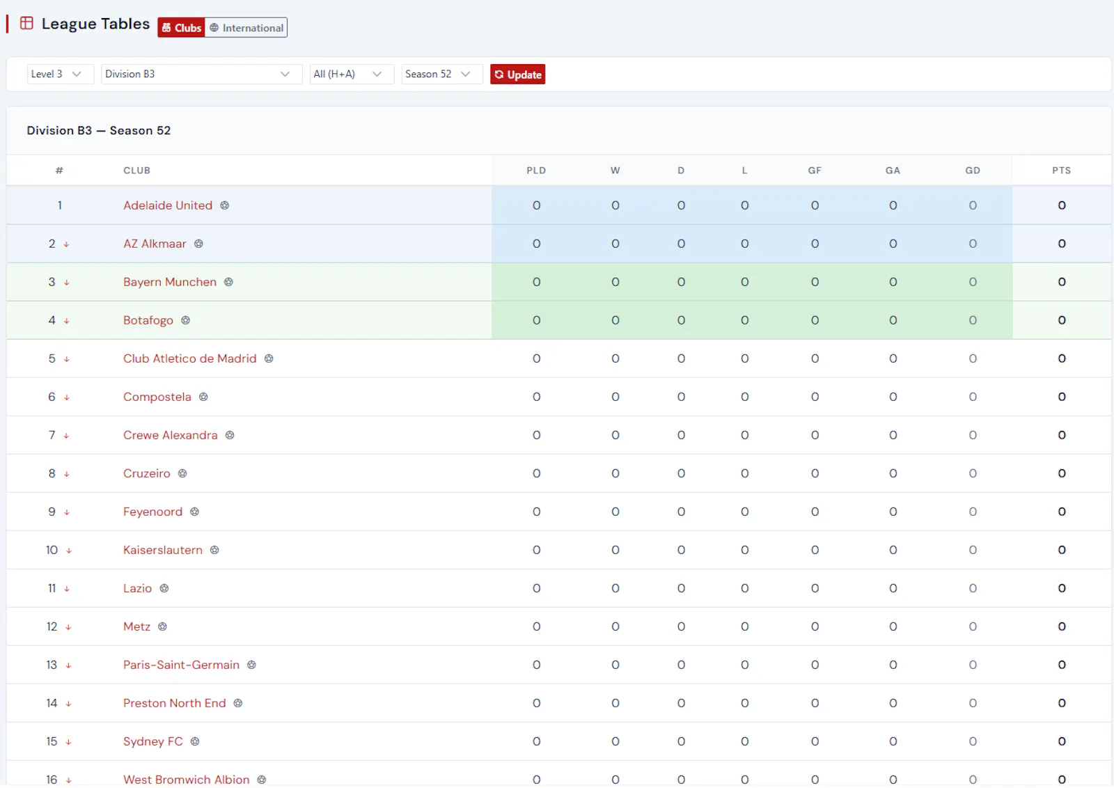Click the ball icon beside West Bromwich Albion
This screenshot has width=1114, height=788.
(x=262, y=780)
